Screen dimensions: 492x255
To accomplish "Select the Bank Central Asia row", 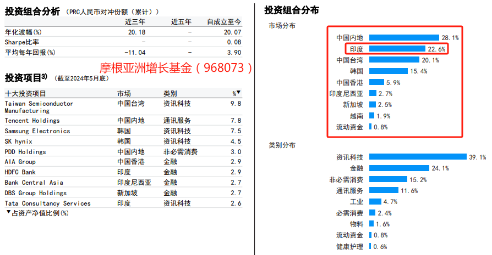I will point(123,183).
